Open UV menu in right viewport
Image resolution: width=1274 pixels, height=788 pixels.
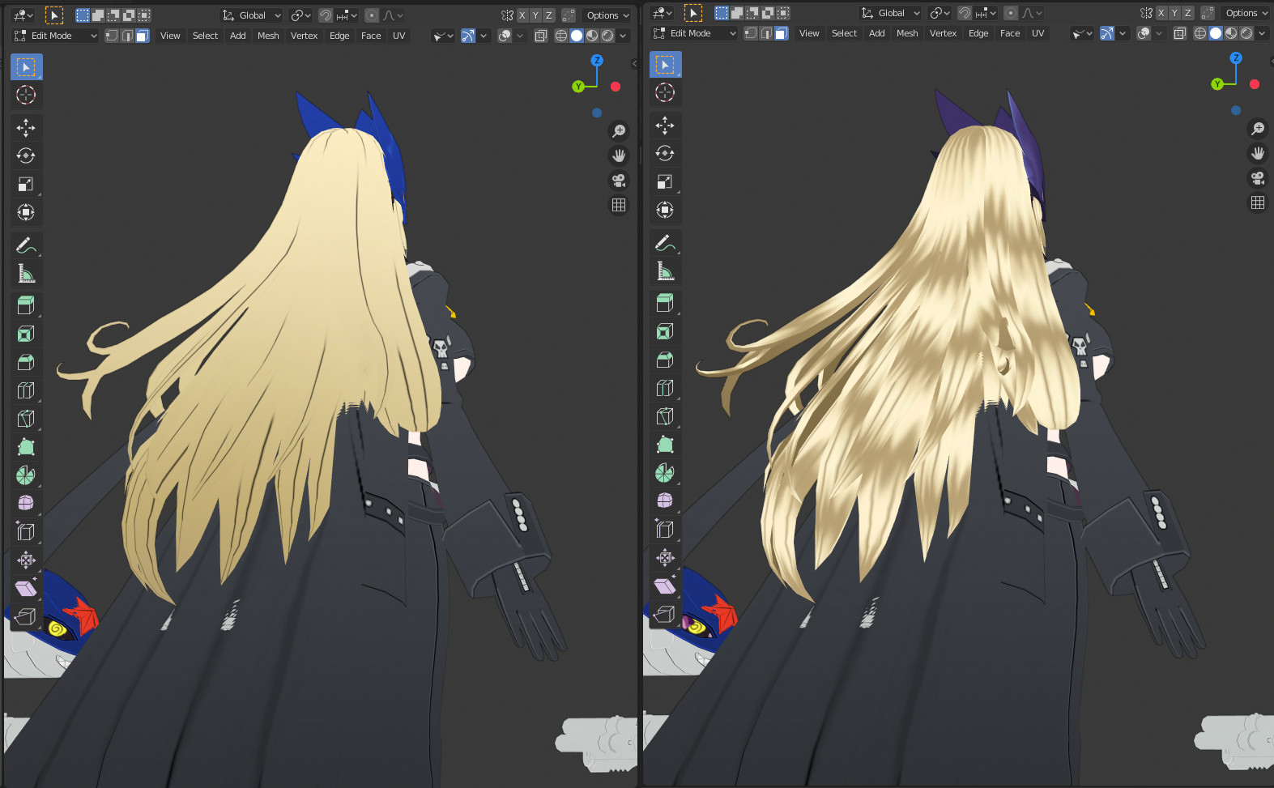point(1038,33)
